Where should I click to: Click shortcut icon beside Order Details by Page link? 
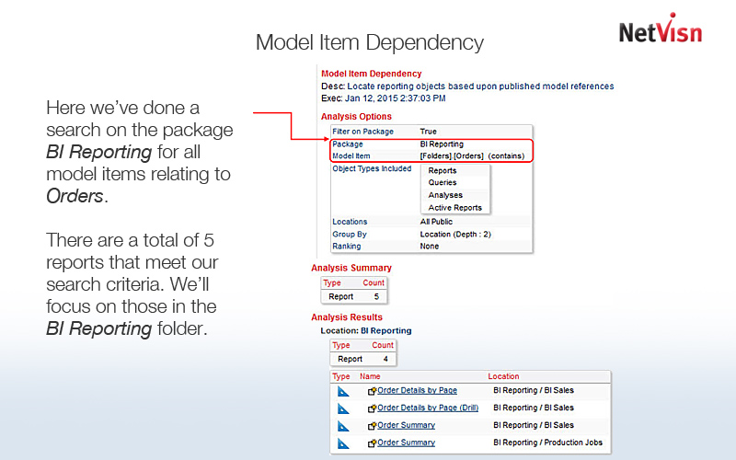click(x=373, y=391)
